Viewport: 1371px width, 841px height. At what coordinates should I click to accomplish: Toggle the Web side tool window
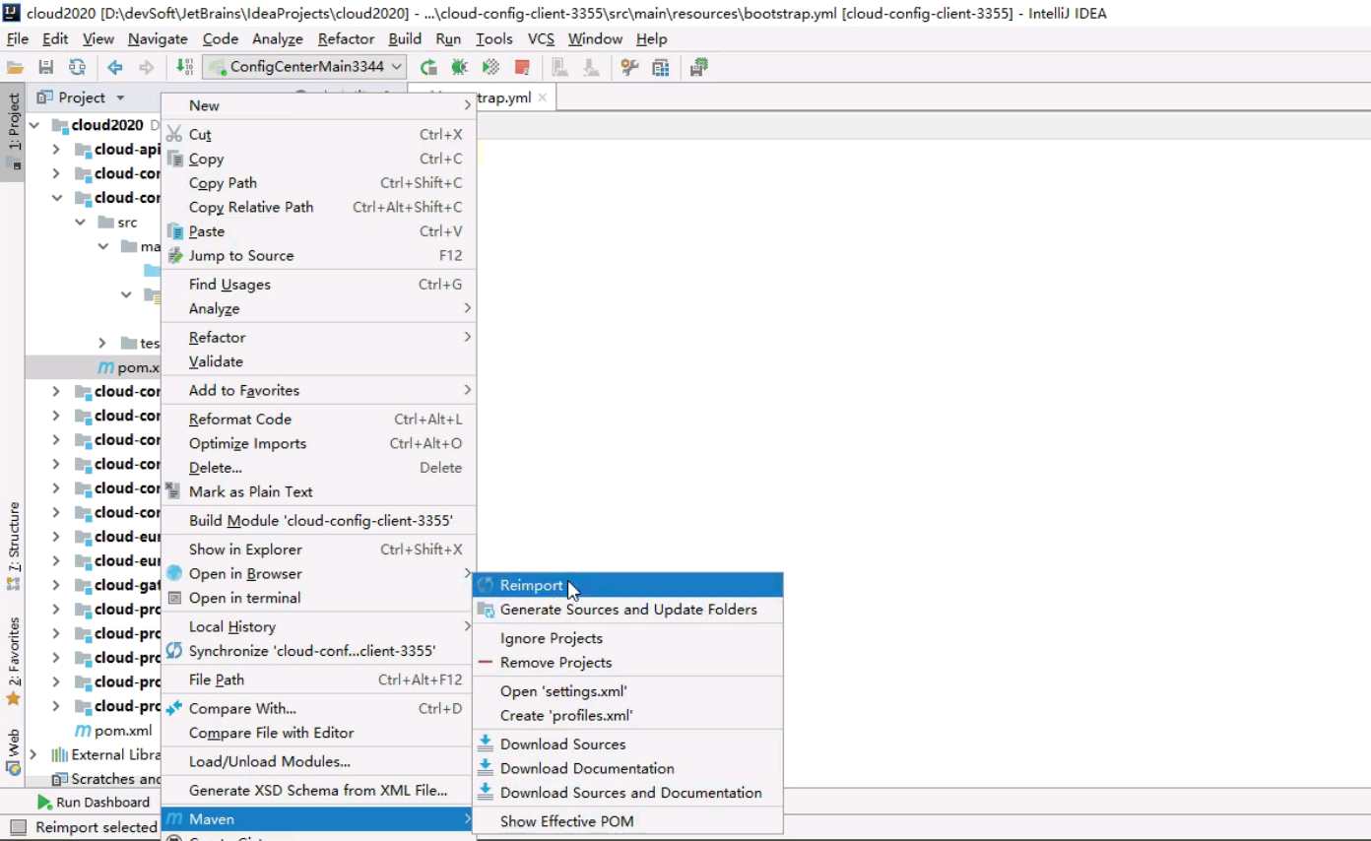click(x=14, y=750)
